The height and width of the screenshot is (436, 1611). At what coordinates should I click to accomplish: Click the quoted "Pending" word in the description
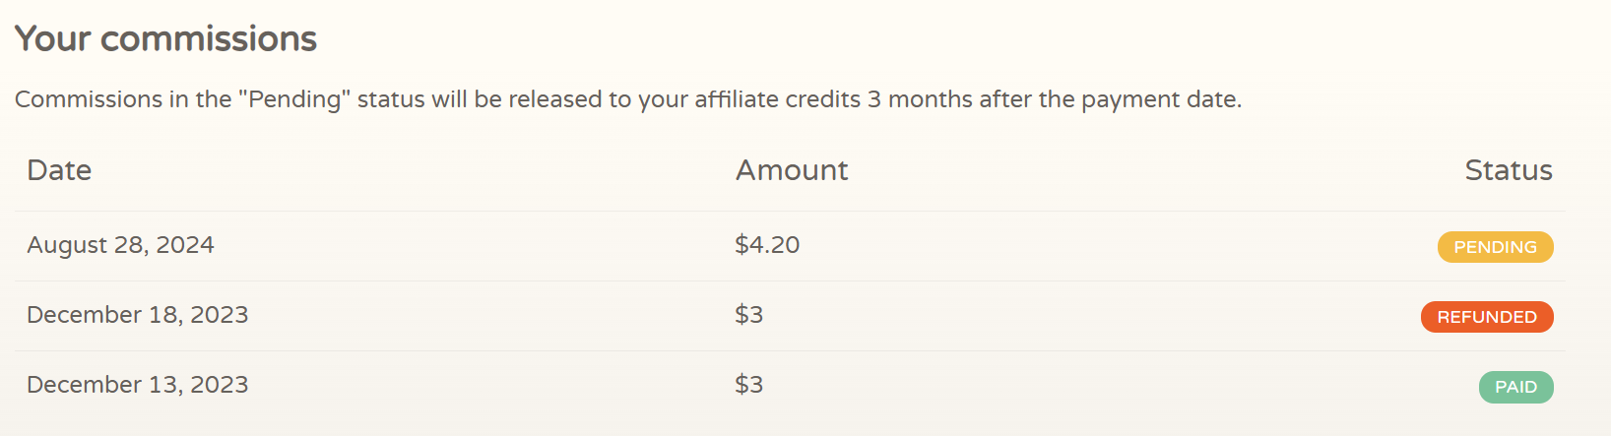(294, 99)
